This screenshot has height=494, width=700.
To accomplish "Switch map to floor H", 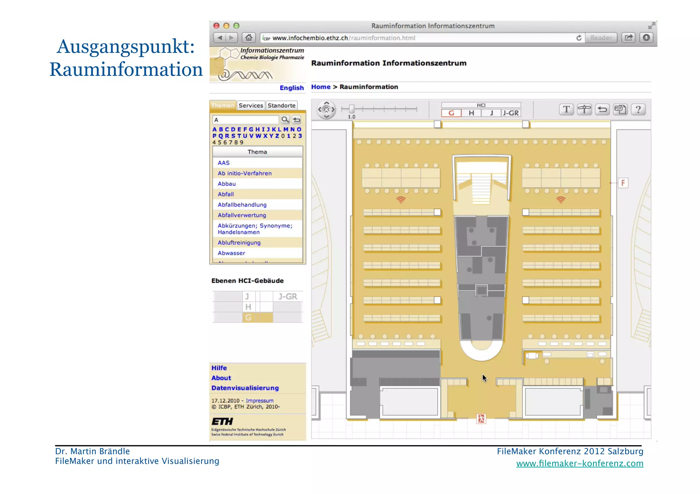I will (x=471, y=113).
